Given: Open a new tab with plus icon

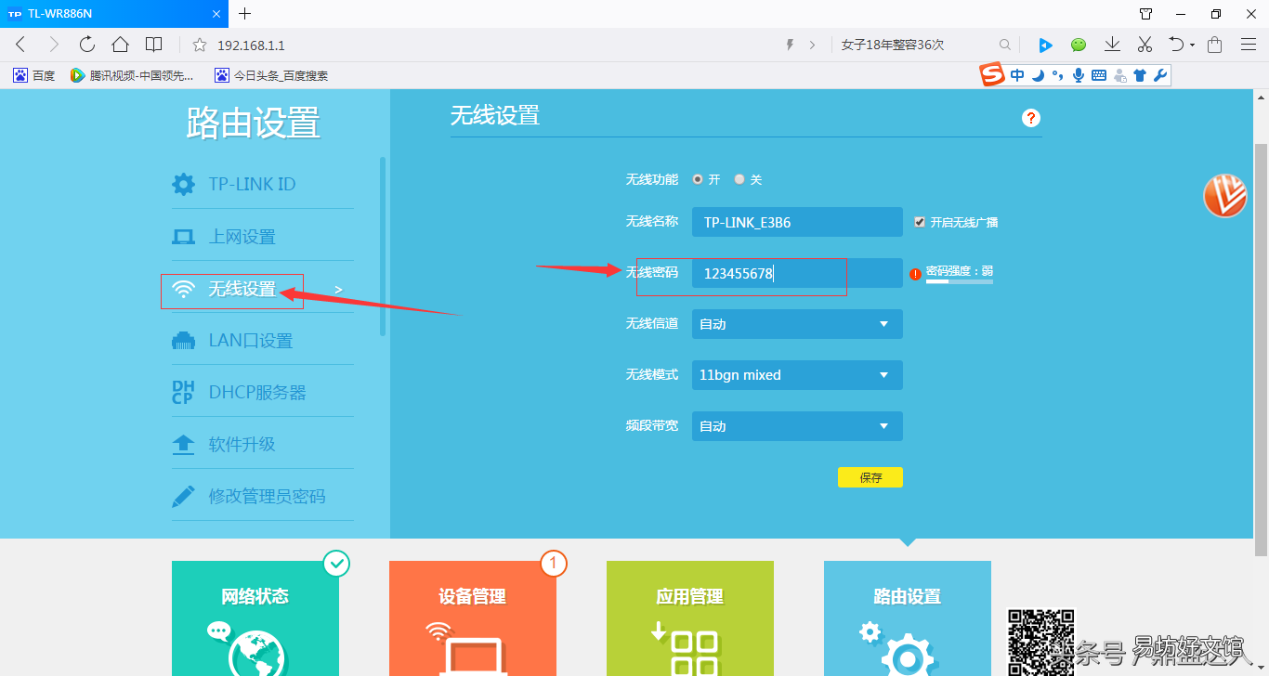Looking at the screenshot, I should coord(245,14).
